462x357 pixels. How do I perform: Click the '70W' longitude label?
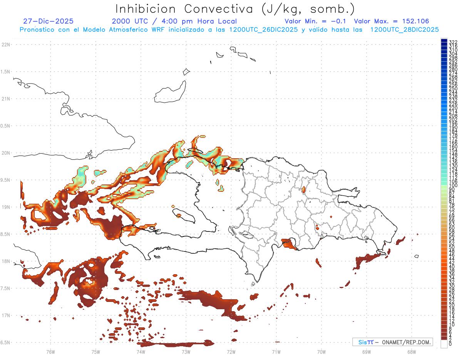321,352
